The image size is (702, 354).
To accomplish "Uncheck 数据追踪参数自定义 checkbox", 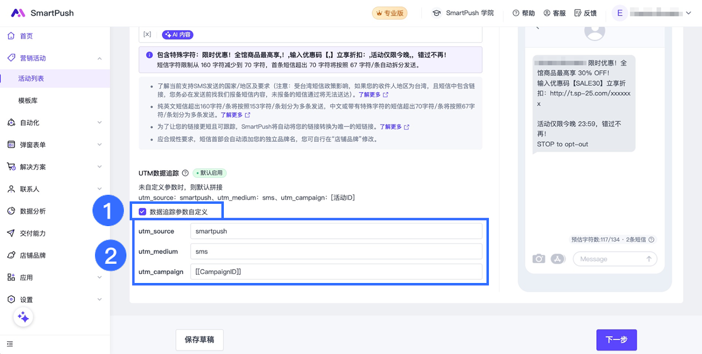I will [143, 212].
